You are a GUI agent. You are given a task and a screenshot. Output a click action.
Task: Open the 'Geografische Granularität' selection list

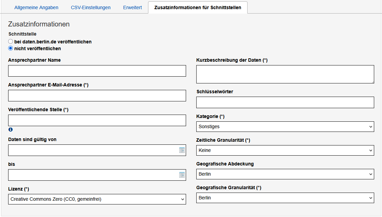click(285, 198)
